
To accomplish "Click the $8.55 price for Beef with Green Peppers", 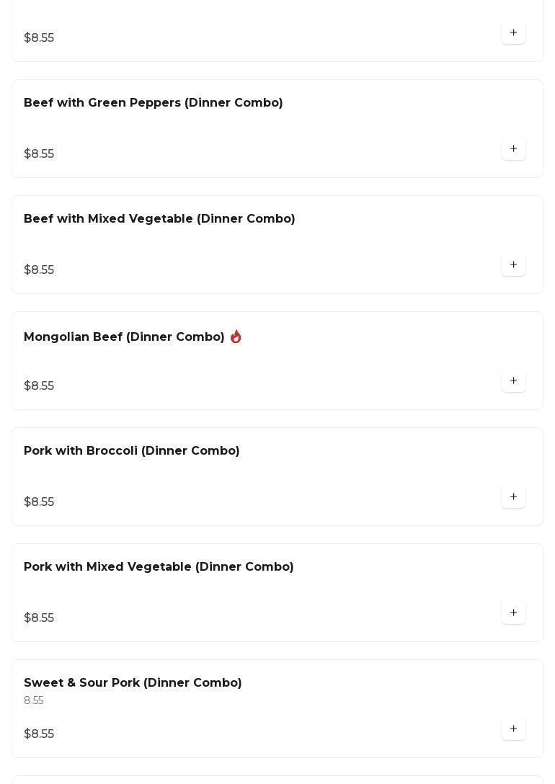I will click(x=39, y=154).
